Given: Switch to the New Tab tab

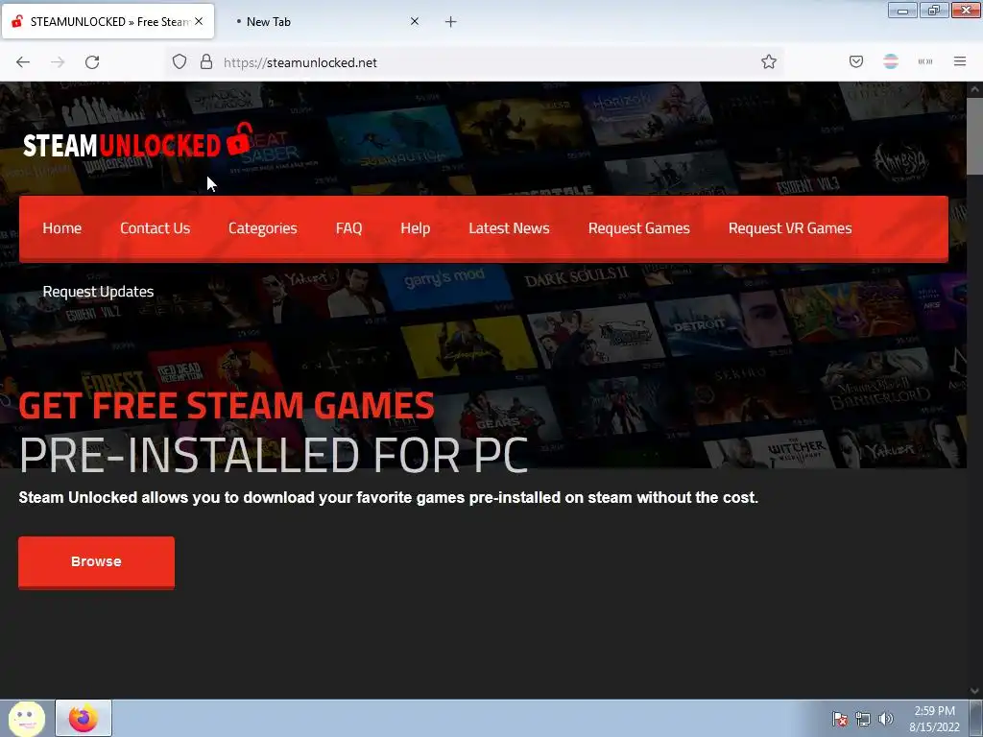Looking at the screenshot, I should point(326,21).
